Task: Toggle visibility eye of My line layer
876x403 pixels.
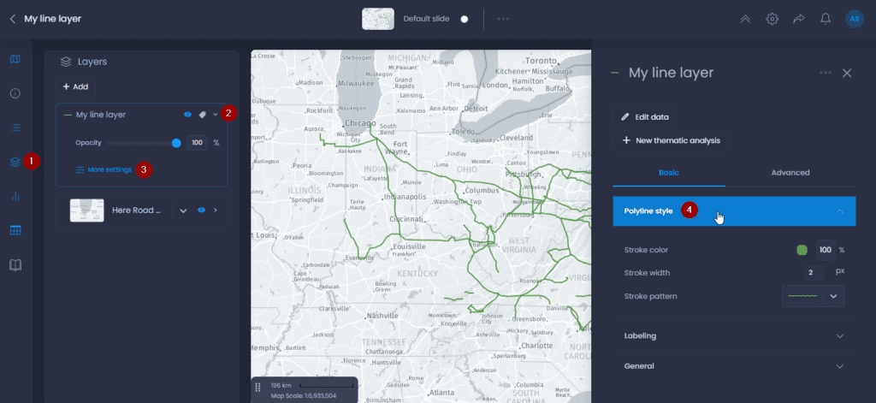Action: (x=187, y=115)
